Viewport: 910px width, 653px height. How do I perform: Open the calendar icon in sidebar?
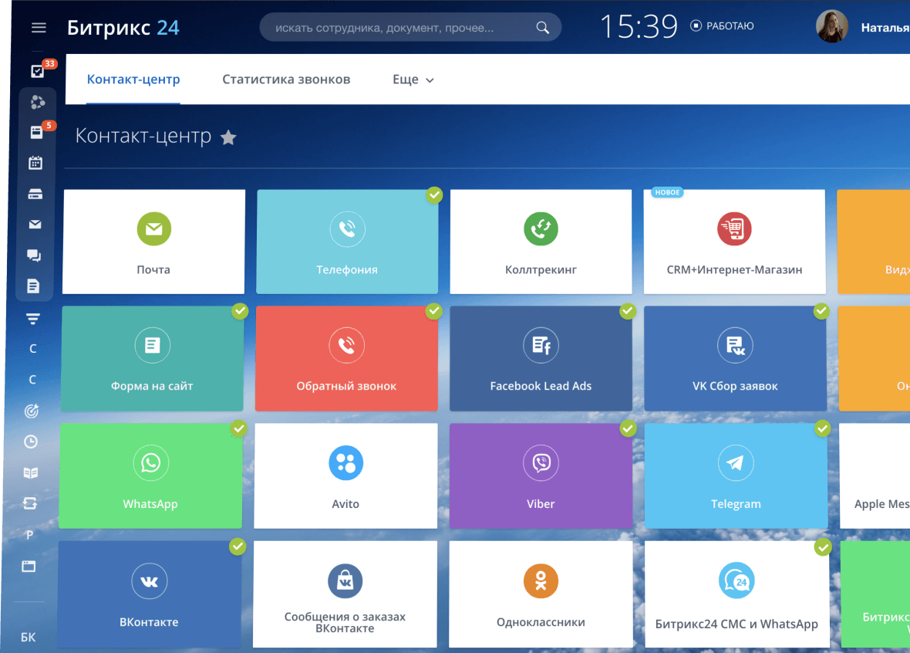35,163
